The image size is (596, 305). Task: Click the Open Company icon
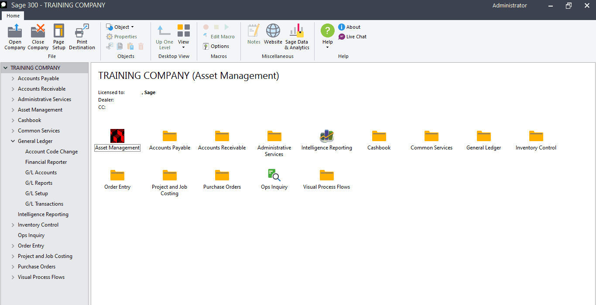[x=15, y=31]
